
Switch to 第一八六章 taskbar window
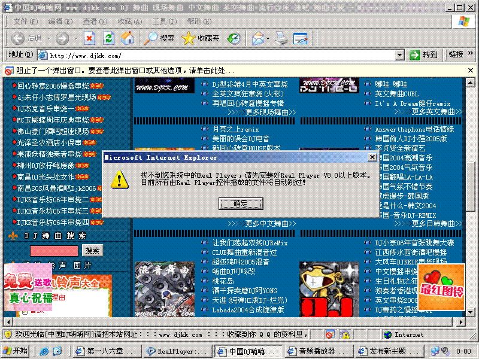[x=107, y=351]
